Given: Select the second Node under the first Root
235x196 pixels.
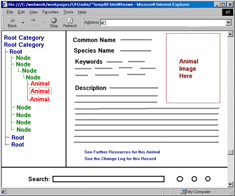Looking at the screenshot, I should [23, 64].
